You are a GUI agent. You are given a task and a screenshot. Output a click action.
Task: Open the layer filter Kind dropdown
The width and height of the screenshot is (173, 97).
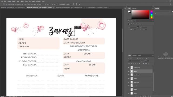point(132,58)
